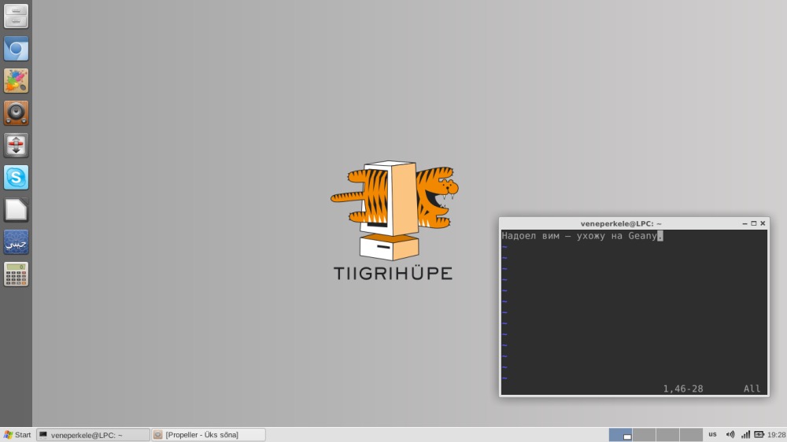Screen dimensions: 787x442
Task: Click the word Geany in the vim text
Action: coord(642,236)
